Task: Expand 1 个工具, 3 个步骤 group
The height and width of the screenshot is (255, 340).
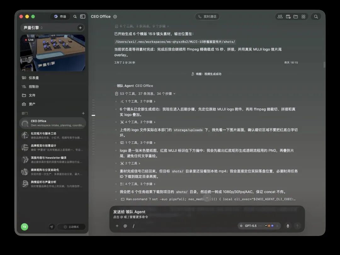Action: tap(138, 142)
